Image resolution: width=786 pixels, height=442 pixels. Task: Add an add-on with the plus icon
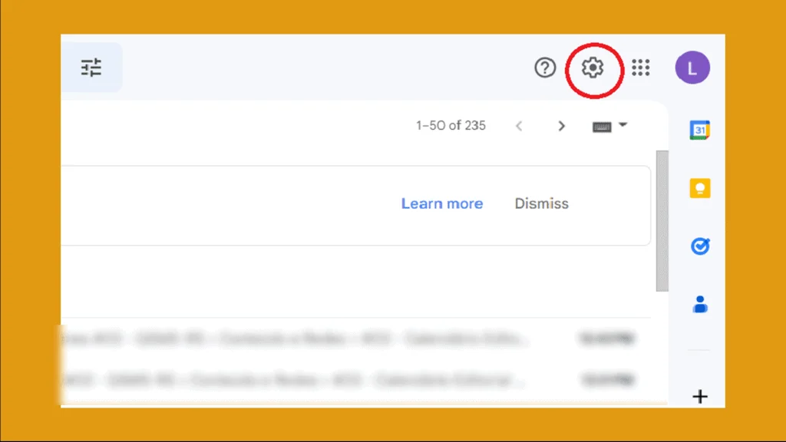coord(699,397)
